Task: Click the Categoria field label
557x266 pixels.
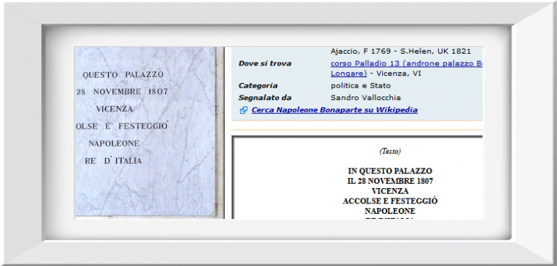Action: (258, 85)
